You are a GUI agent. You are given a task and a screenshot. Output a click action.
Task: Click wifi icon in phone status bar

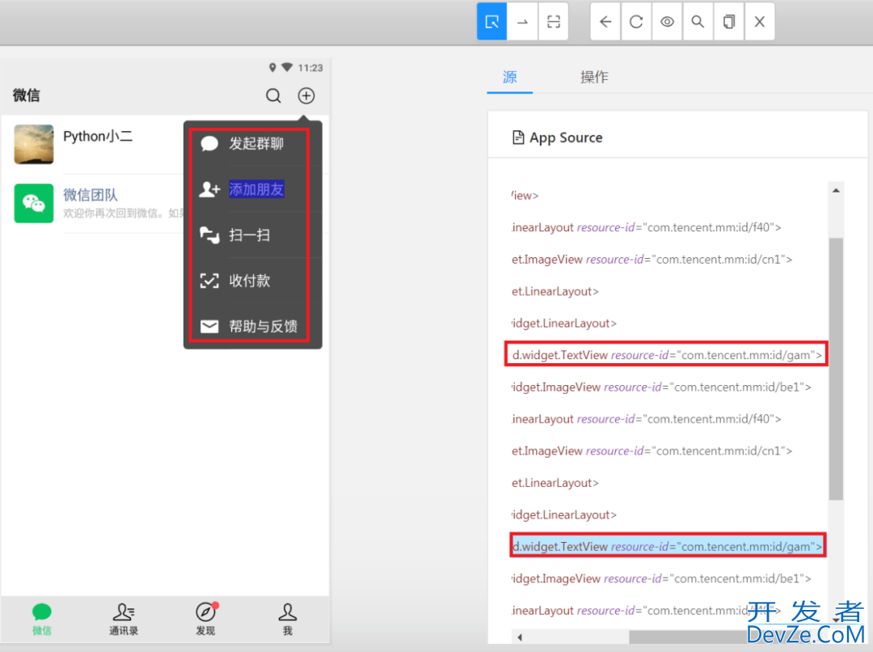point(287,67)
